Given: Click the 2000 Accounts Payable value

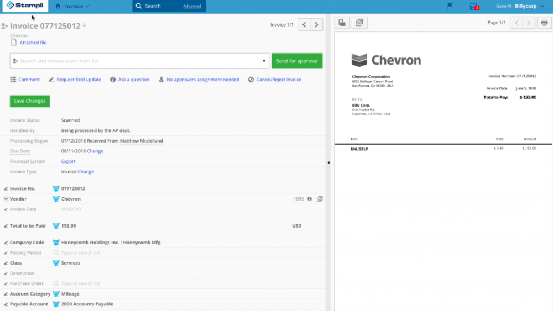Looking at the screenshot, I should (x=87, y=304).
